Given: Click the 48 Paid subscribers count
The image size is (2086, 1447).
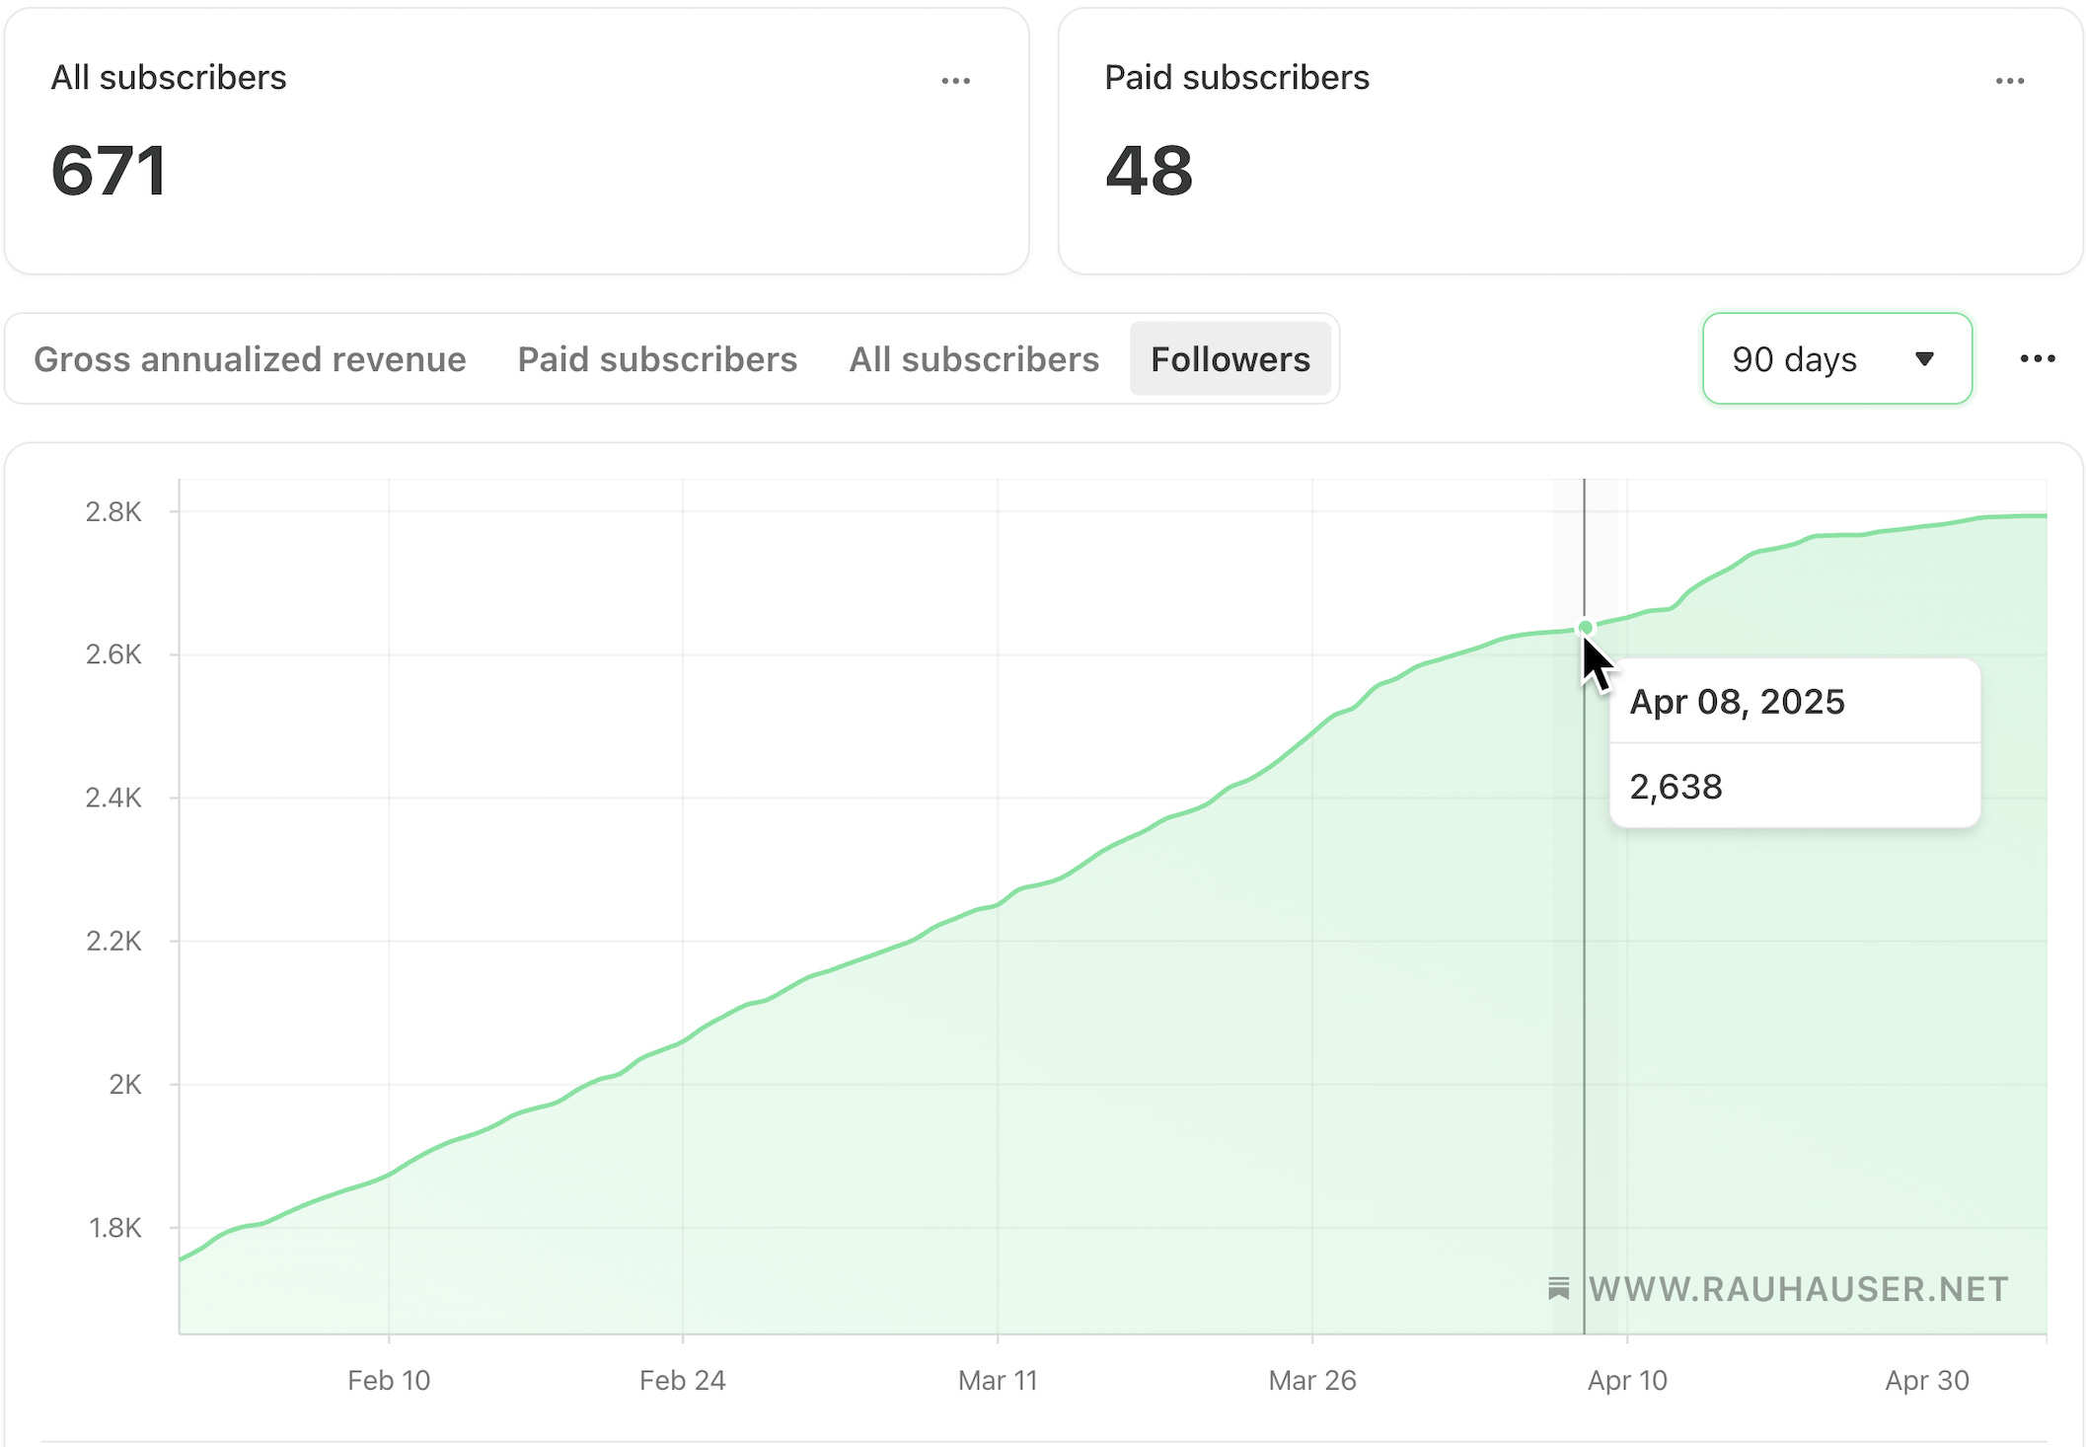Looking at the screenshot, I should pyautogui.click(x=1149, y=171).
